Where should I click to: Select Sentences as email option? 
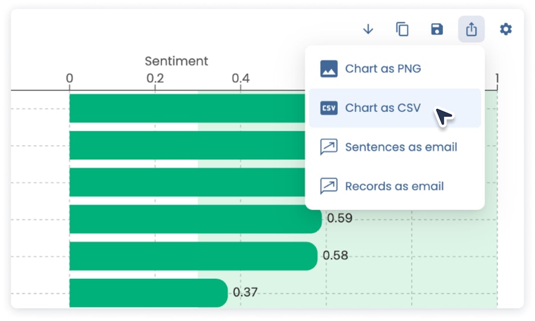tap(395, 147)
